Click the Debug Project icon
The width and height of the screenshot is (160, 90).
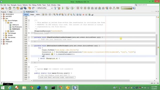[x=67, y=8]
